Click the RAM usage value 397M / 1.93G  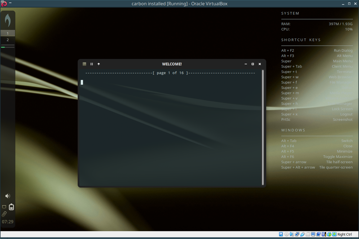[340, 24]
